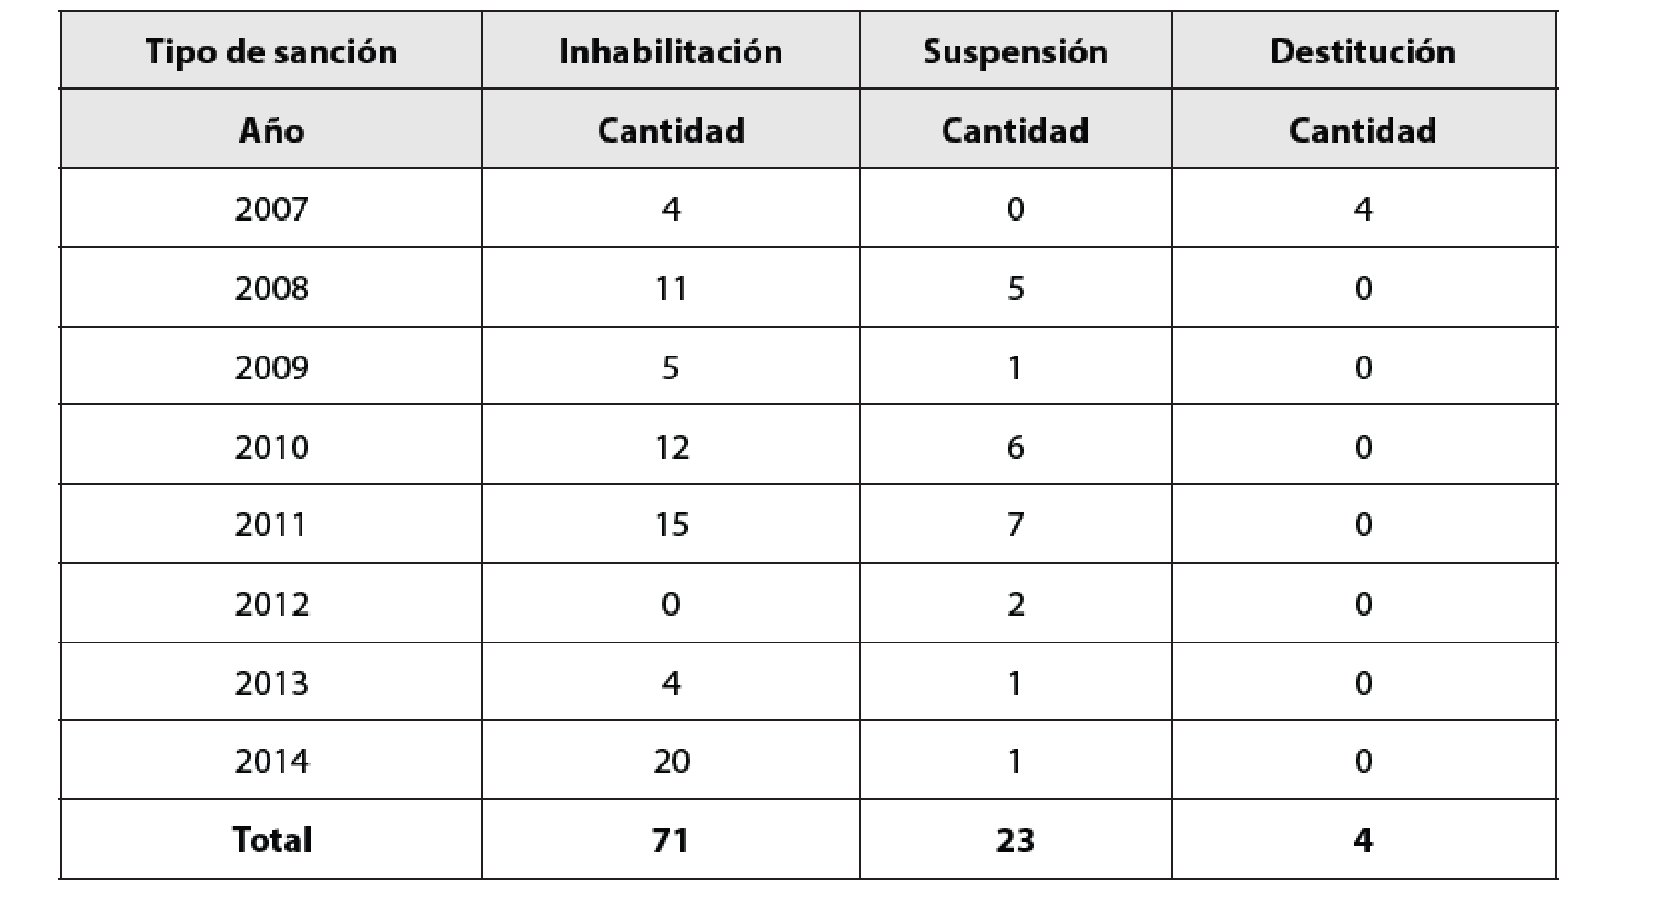Click the 2010 year cell

(x=271, y=447)
